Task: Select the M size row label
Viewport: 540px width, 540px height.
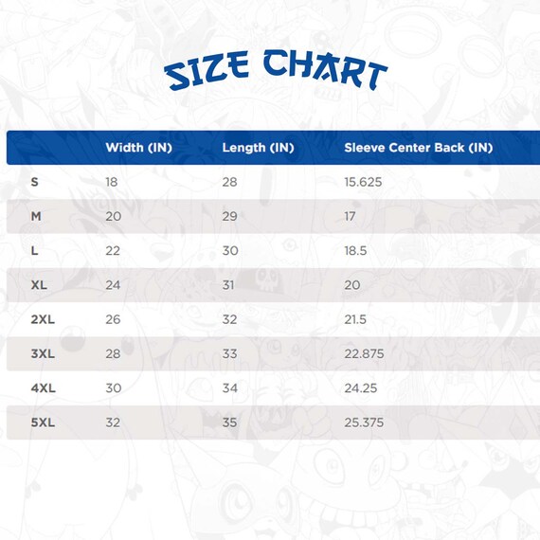Action: click(x=36, y=216)
